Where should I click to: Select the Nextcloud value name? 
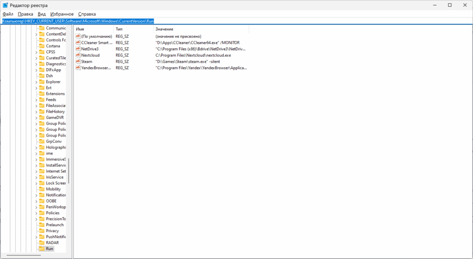tap(90, 55)
